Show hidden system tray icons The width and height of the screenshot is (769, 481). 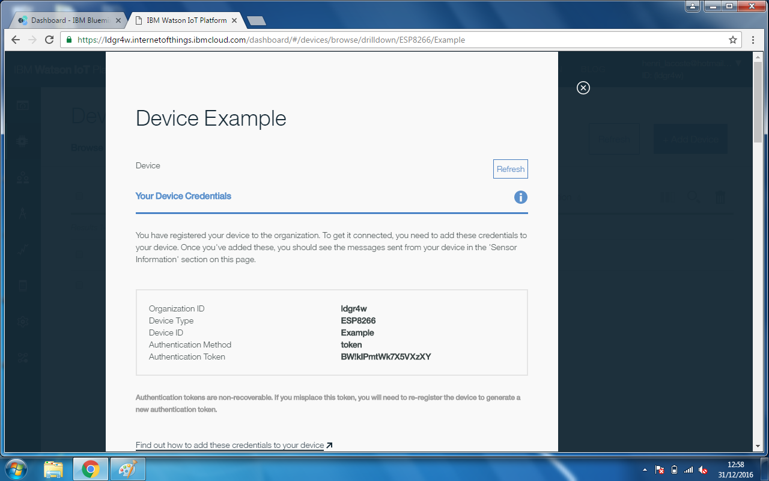(645, 470)
